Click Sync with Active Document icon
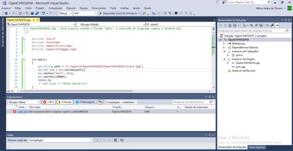The image size is (293, 151). [x=251, y=25]
